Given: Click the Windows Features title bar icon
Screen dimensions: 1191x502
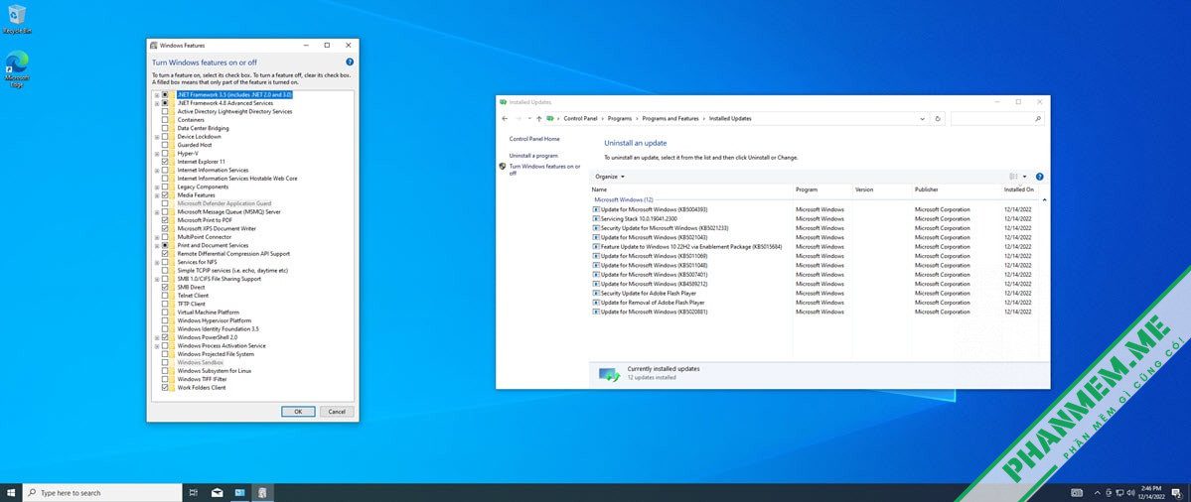Looking at the screenshot, I should click(x=154, y=46).
